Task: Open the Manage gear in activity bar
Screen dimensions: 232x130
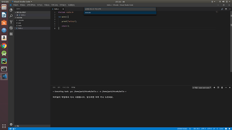Action: (x=11, y=124)
